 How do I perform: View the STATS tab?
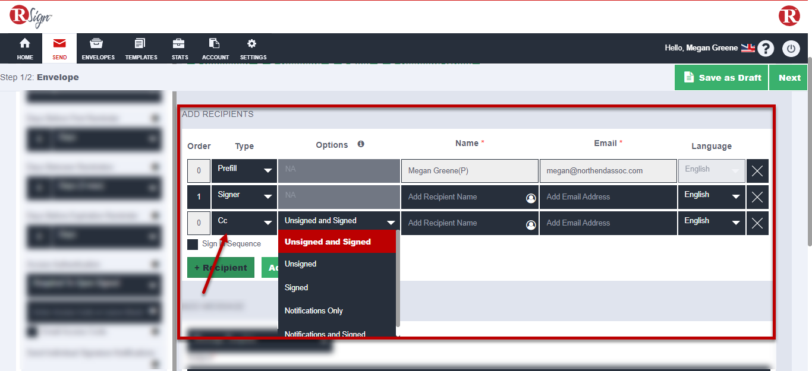tap(180, 49)
